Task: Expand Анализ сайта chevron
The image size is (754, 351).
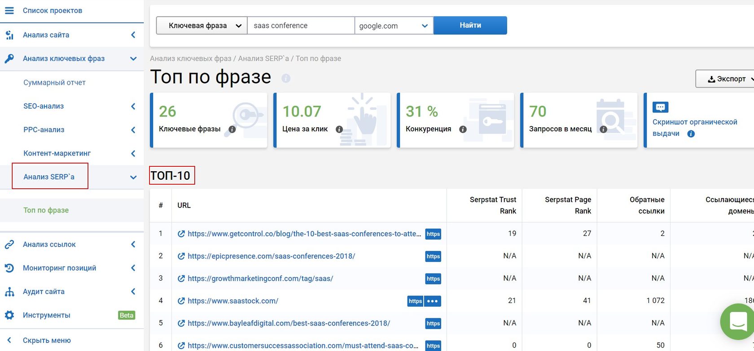Action: (x=133, y=35)
